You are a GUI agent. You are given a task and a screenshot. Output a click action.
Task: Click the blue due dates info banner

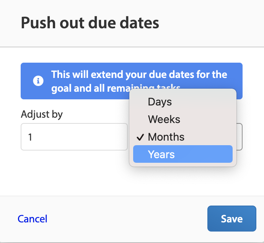point(132,81)
